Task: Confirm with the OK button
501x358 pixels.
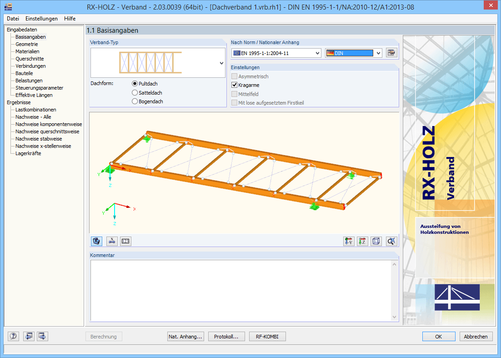Action: coord(439,336)
